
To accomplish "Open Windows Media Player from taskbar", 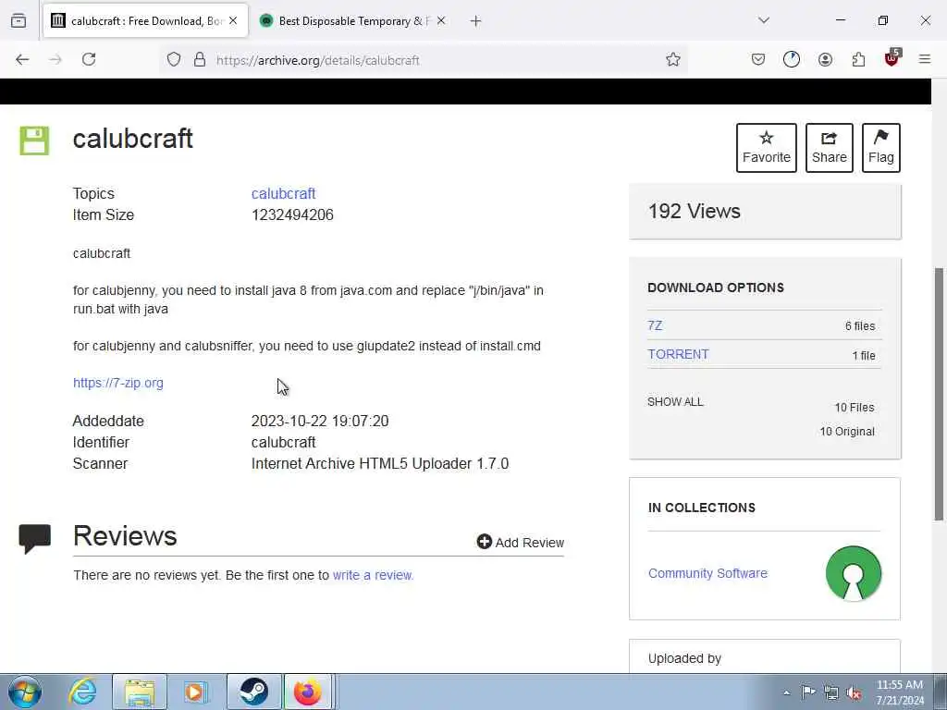I will (196, 692).
